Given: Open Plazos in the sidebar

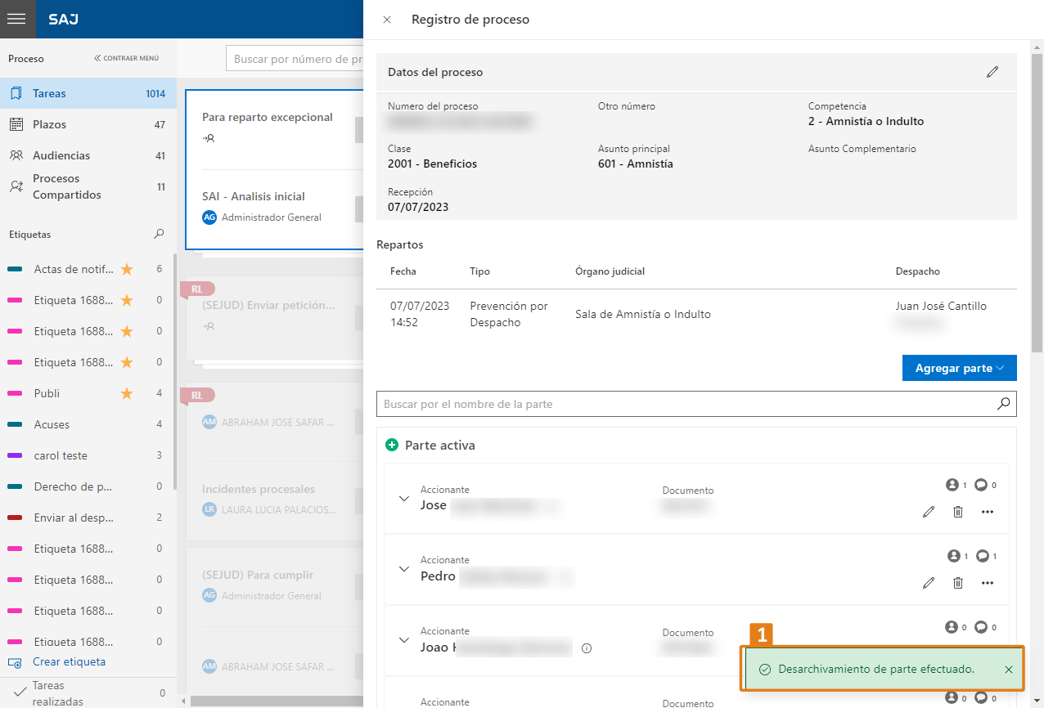Looking at the screenshot, I should tap(88, 124).
